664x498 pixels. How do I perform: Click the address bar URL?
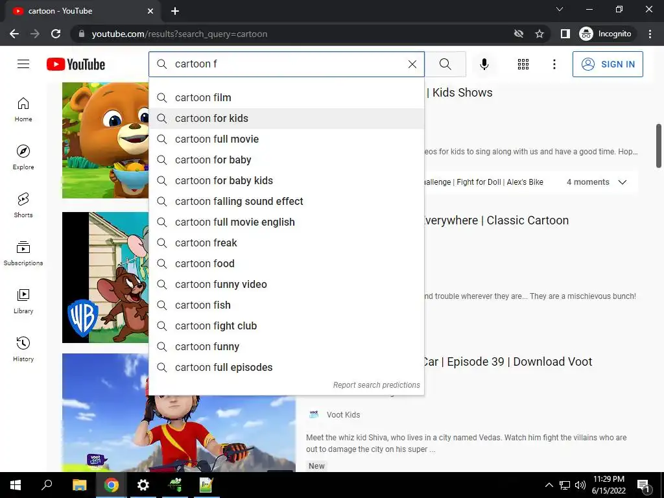point(180,34)
